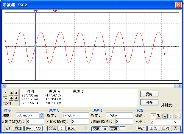Click channel A difference 98.708 uV
Screen dimensions: 184x134
pos(54,103)
